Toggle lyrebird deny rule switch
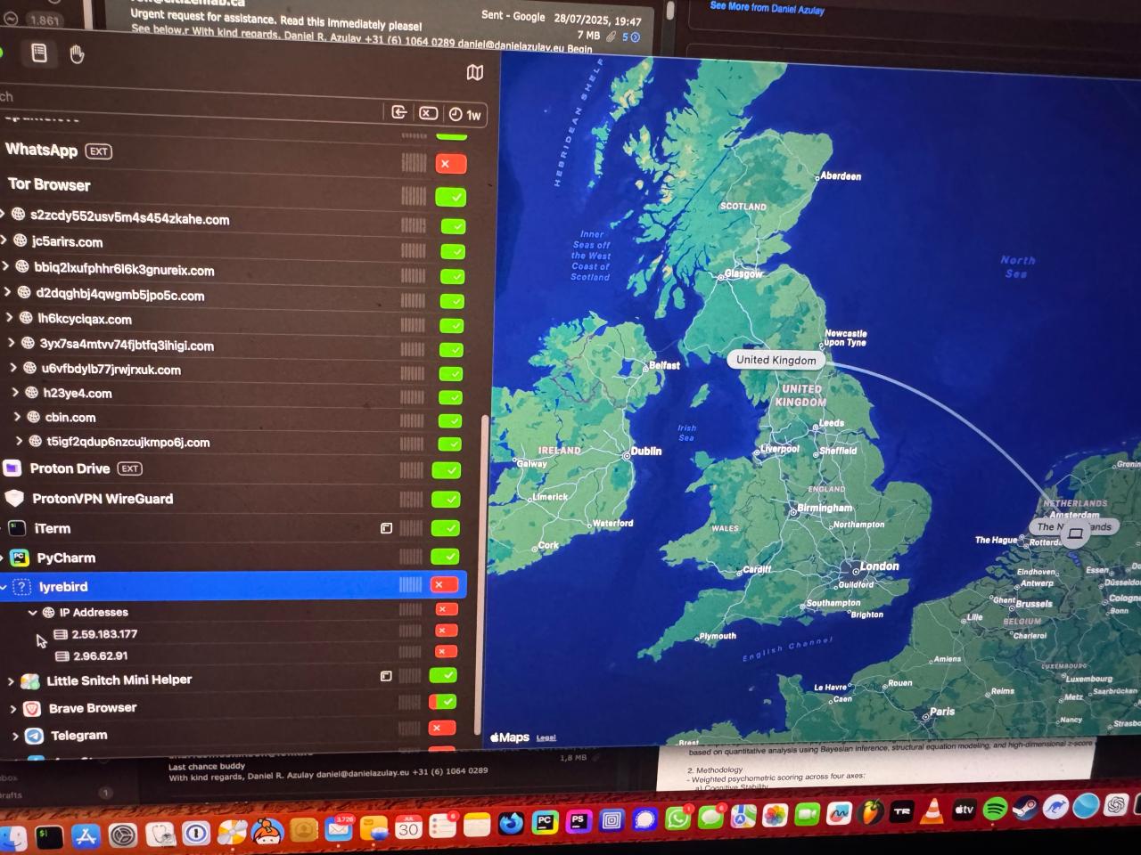Image resolution: width=1141 pixels, height=855 pixels. point(444,585)
